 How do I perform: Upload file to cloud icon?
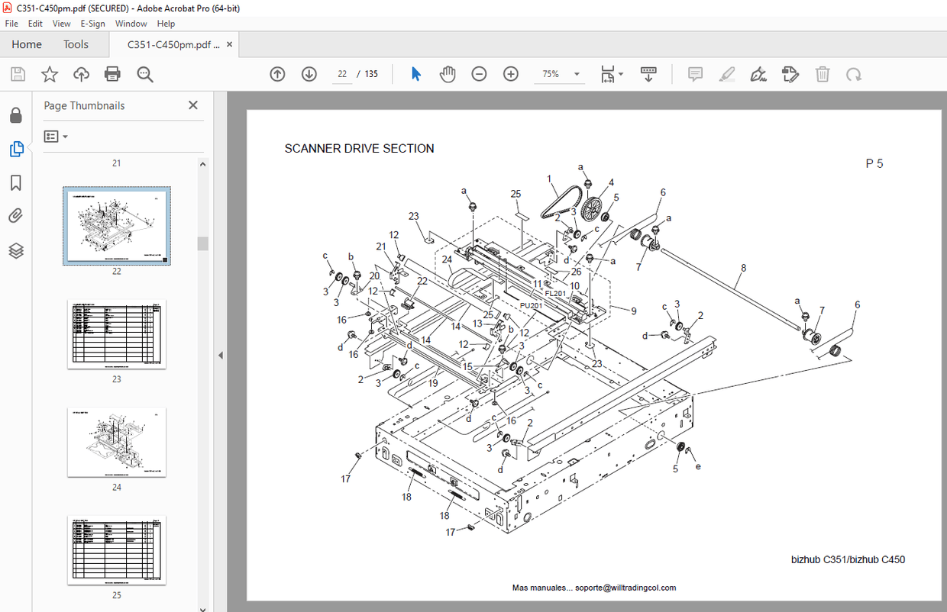coord(81,74)
